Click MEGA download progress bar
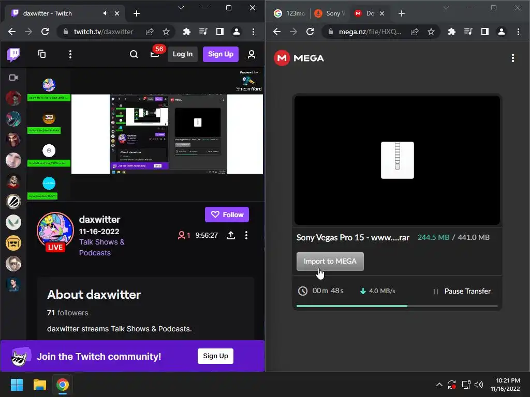The height and width of the screenshot is (397, 530). coord(397,306)
